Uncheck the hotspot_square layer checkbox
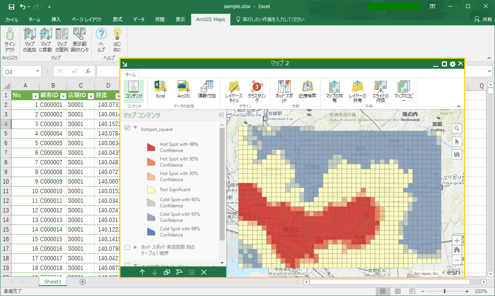The width and height of the screenshot is (495, 296). click(127, 128)
